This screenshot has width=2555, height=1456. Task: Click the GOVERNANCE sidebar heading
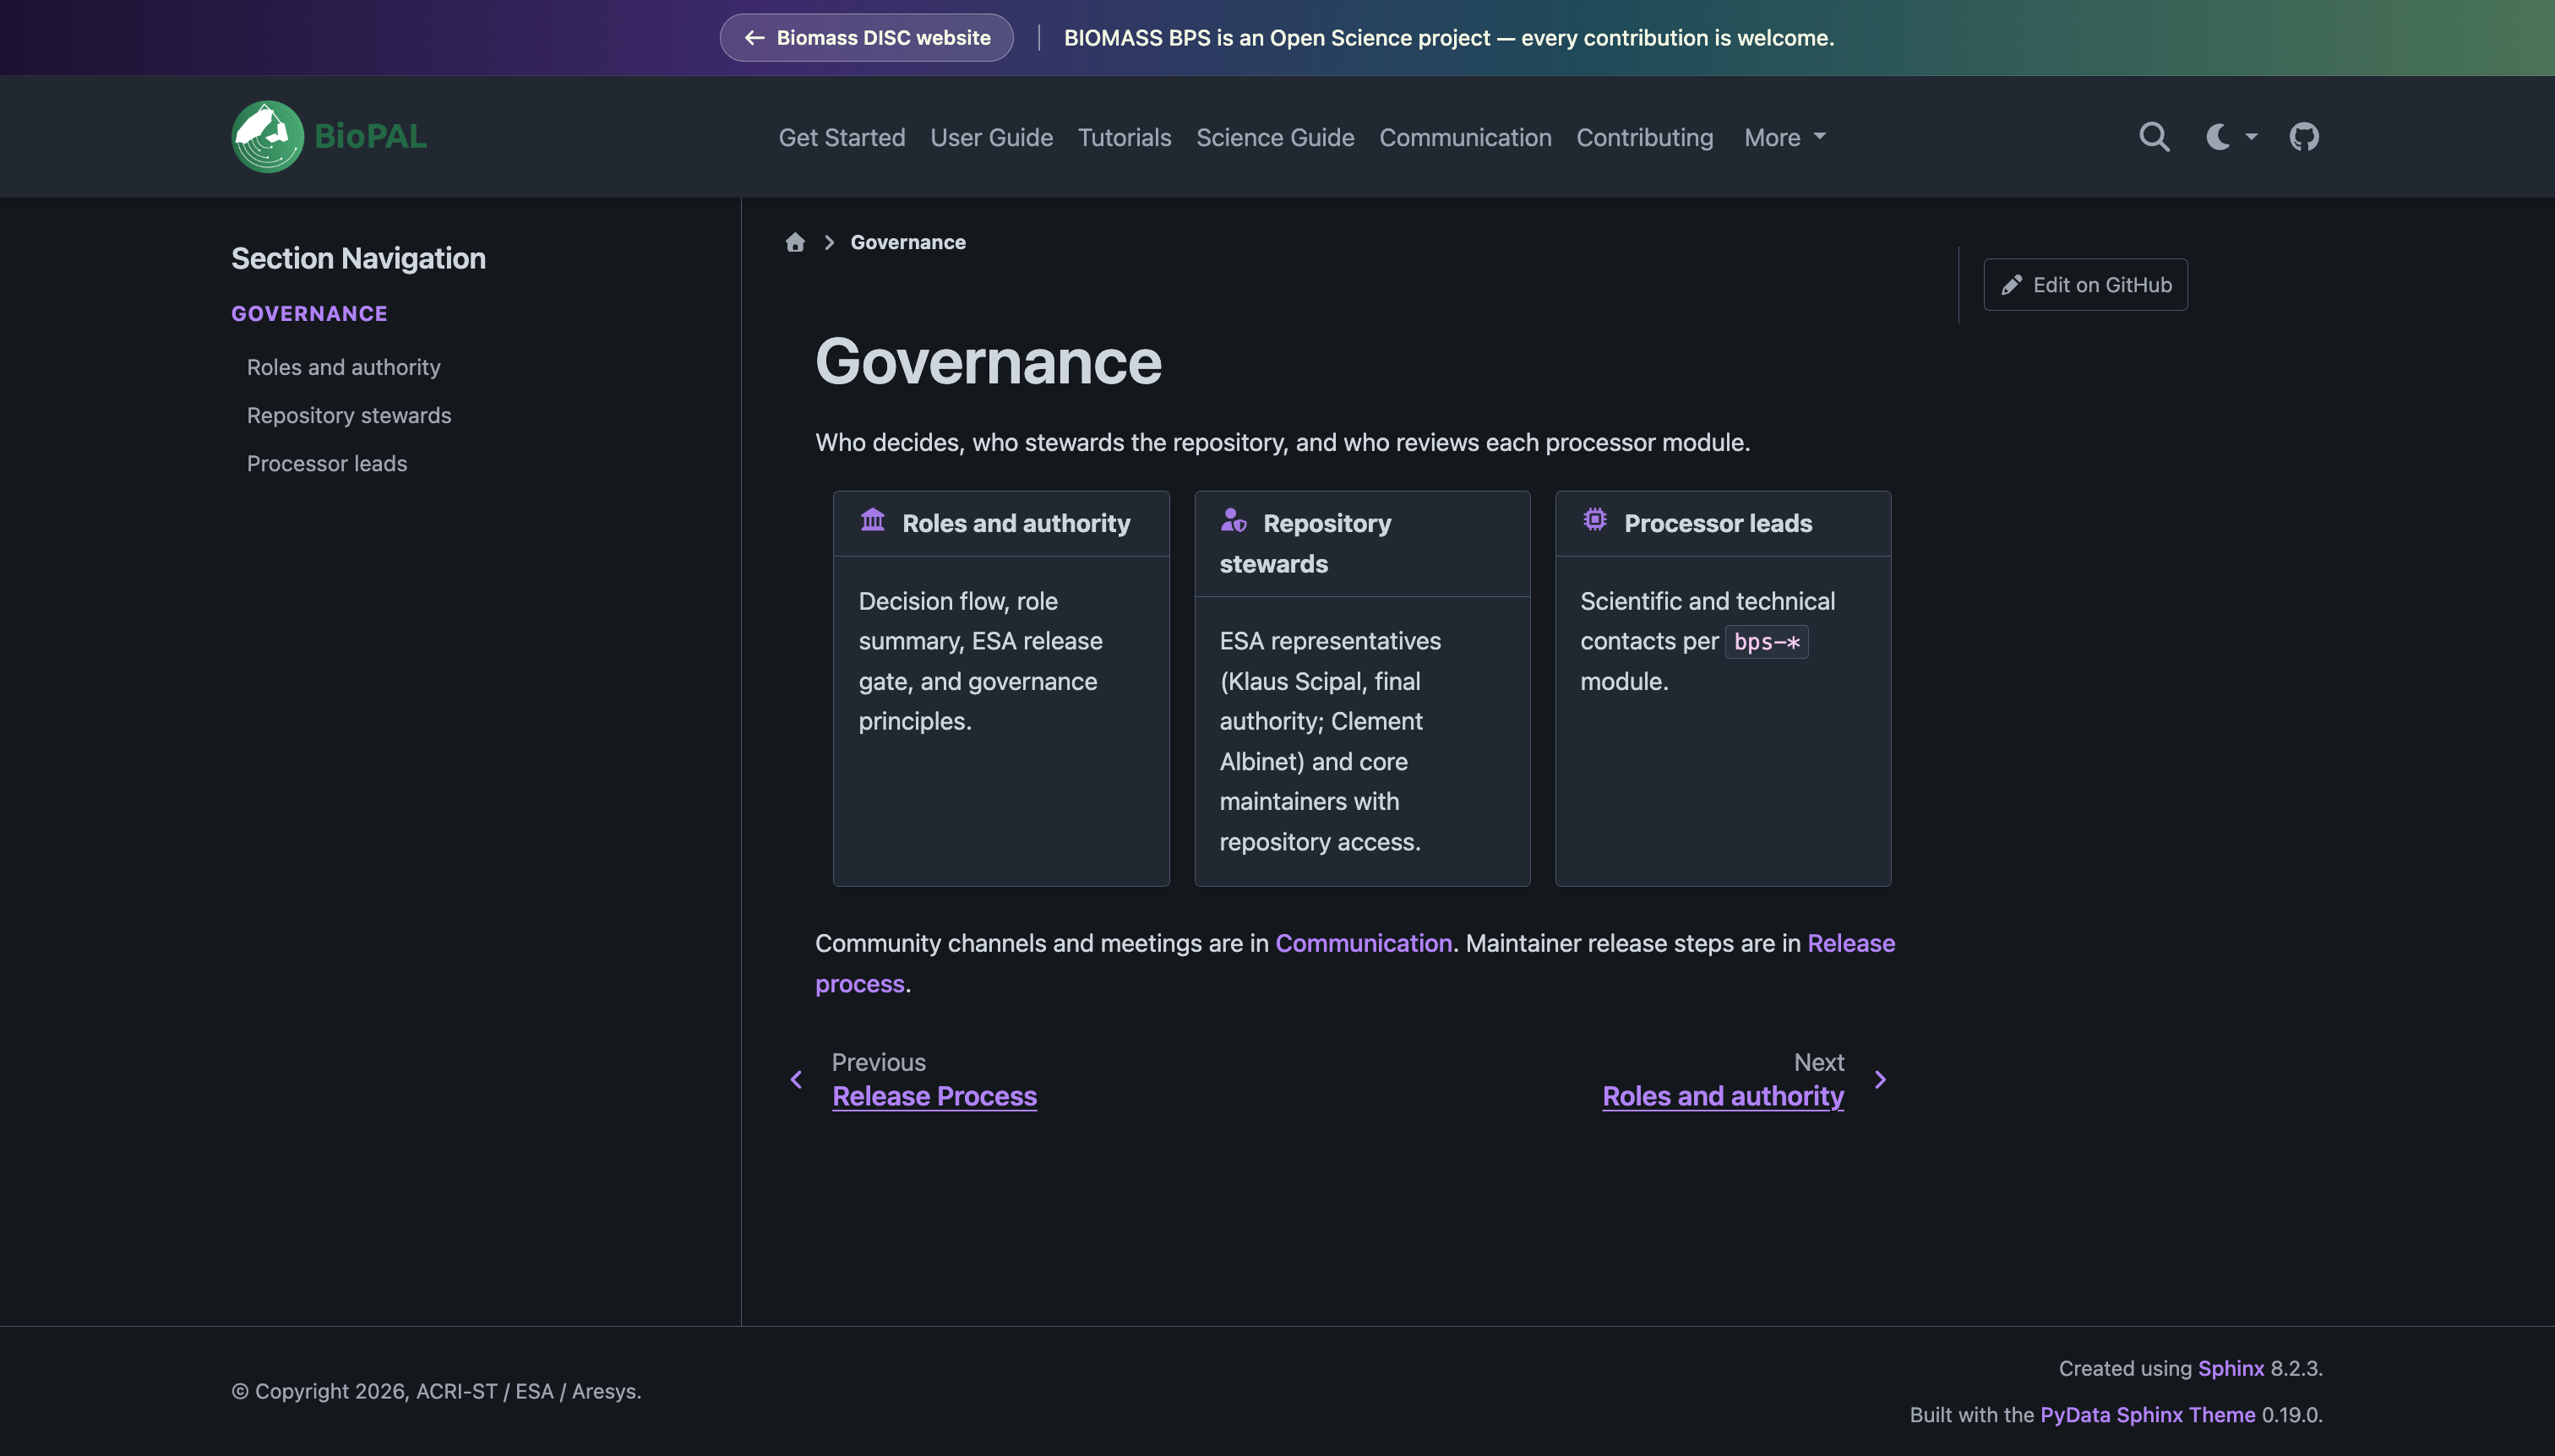[309, 314]
